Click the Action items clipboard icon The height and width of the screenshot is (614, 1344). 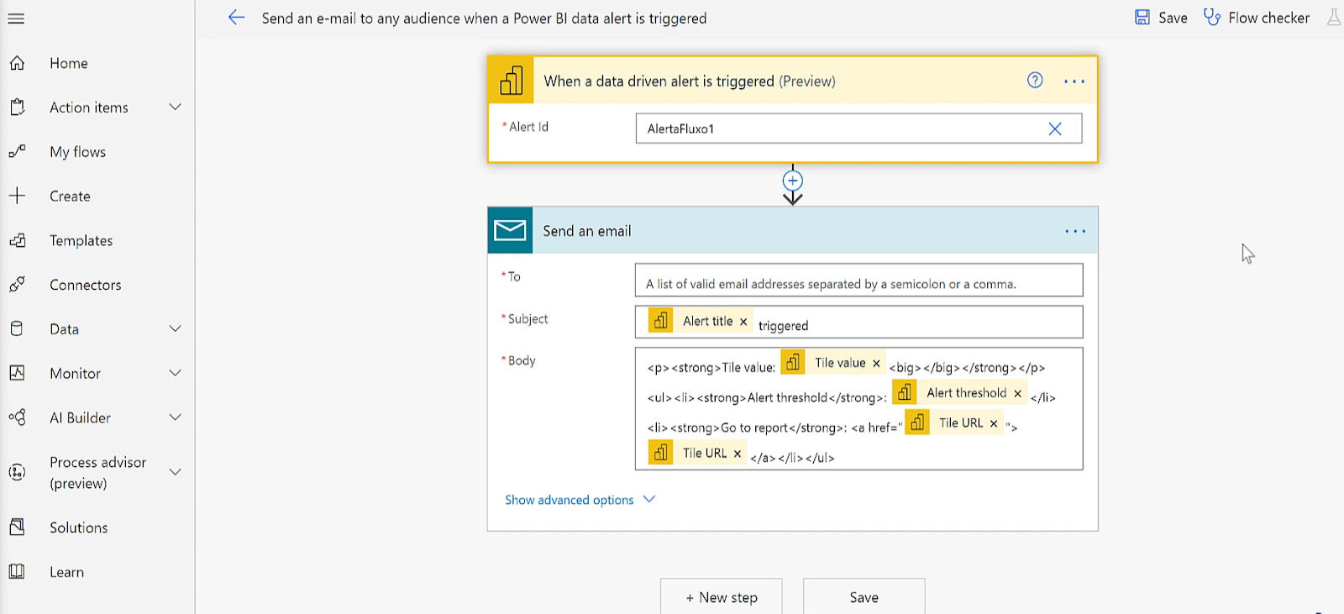click(17, 108)
